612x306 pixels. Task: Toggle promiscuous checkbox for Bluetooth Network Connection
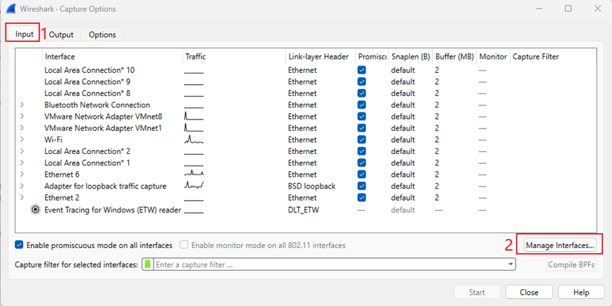tap(362, 105)
